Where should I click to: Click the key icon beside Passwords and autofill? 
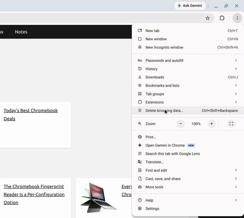coord(140,61)
